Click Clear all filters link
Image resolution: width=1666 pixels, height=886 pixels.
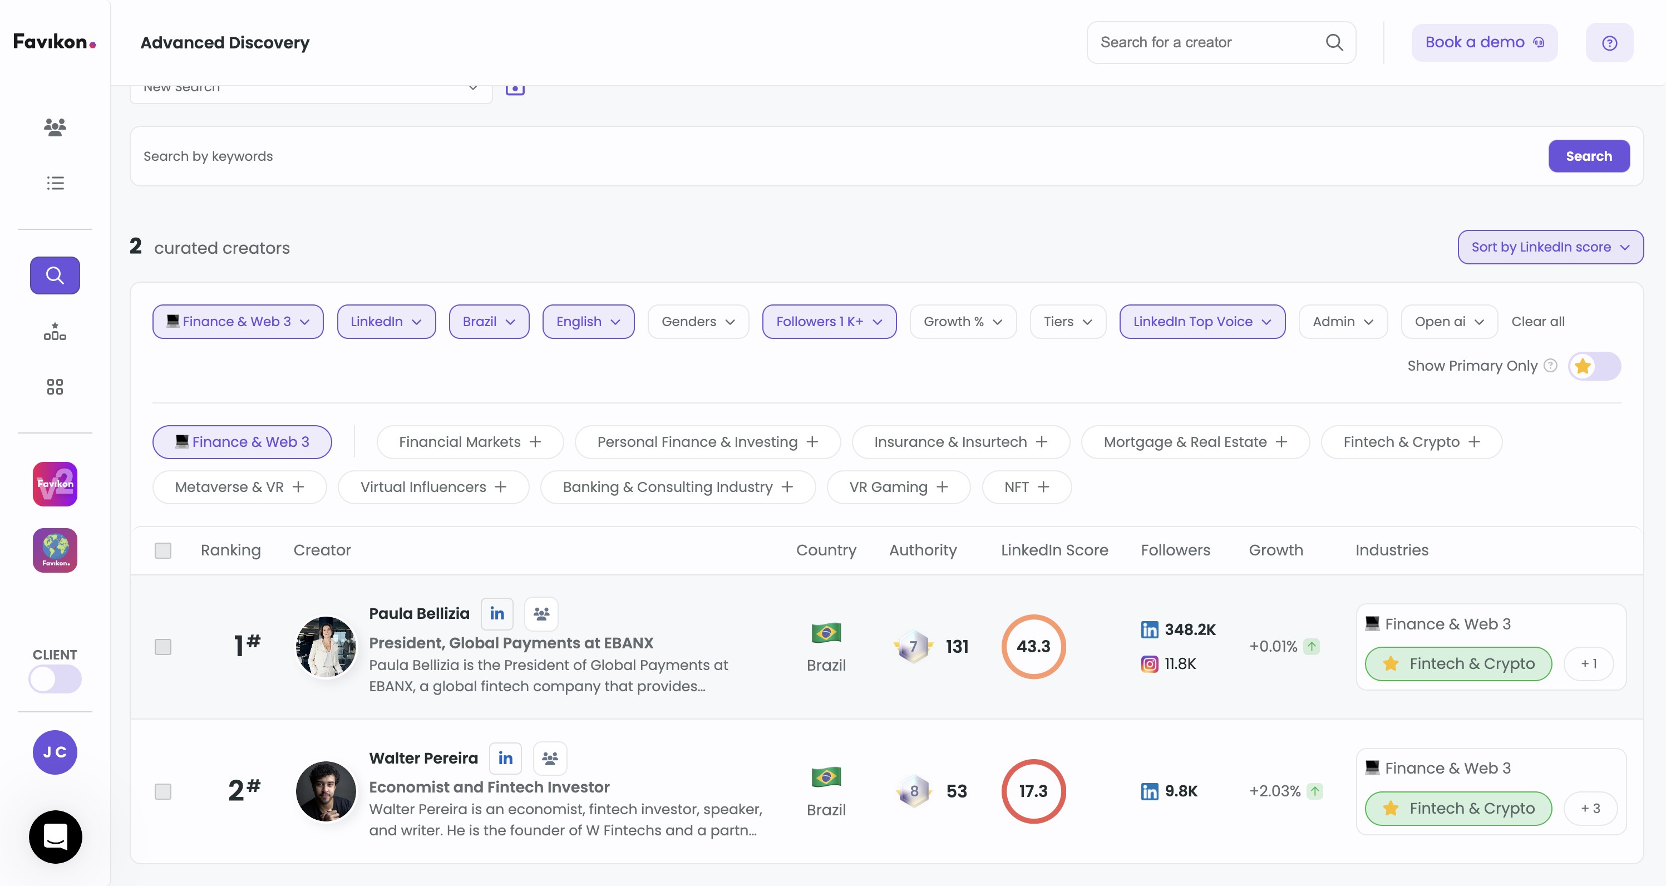click(x=1537, y=322)
